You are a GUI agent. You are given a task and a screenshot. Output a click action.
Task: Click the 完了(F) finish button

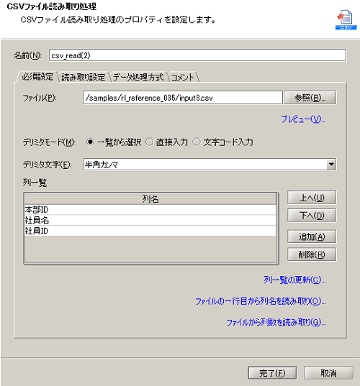click(272, 373)
